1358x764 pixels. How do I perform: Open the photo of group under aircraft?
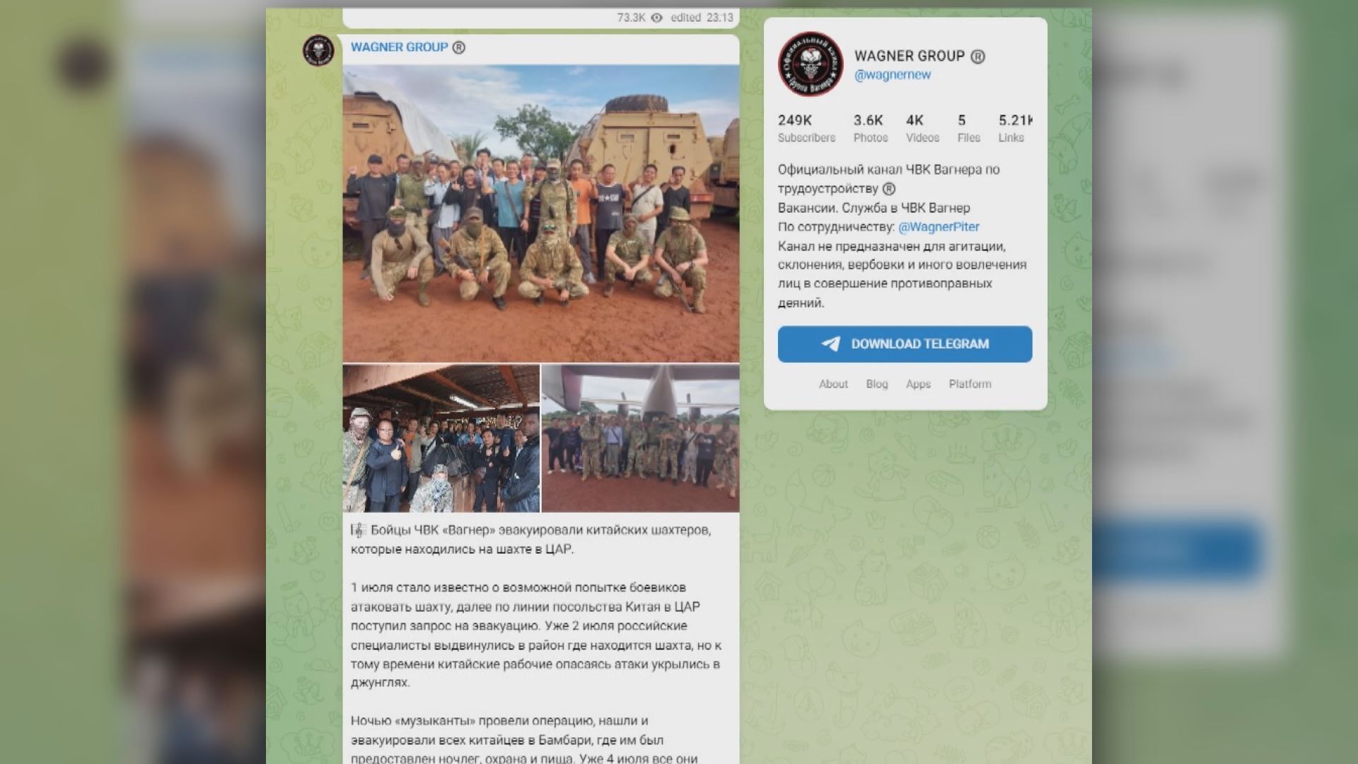pos(640,439)
